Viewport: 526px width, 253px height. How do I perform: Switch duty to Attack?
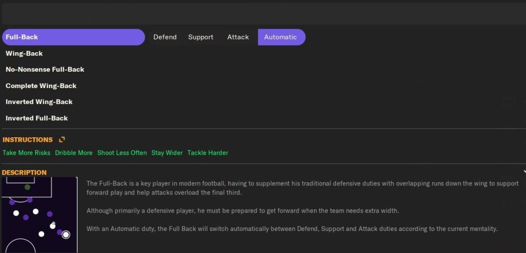(238, 37)
